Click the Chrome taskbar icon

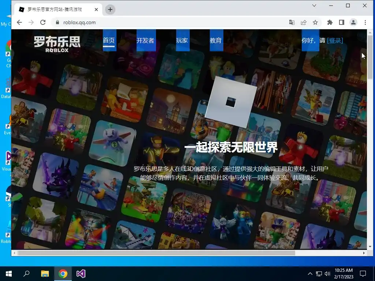coord(63,274)
